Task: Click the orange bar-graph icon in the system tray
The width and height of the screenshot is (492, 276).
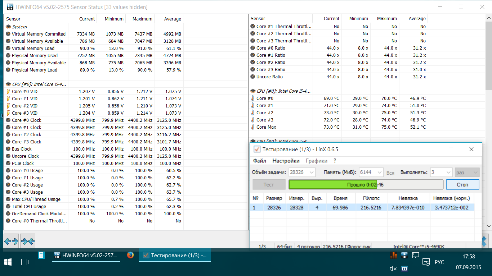Action: (x=393, y=255)
